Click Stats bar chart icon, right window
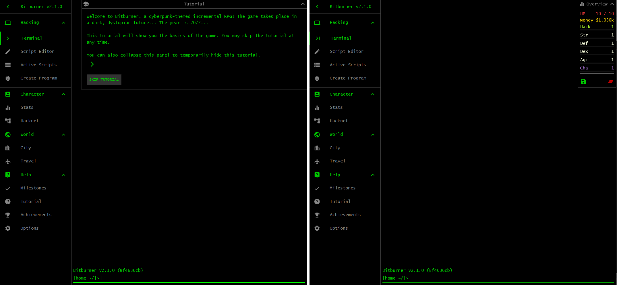617x285 pixels. pos(317,108)
